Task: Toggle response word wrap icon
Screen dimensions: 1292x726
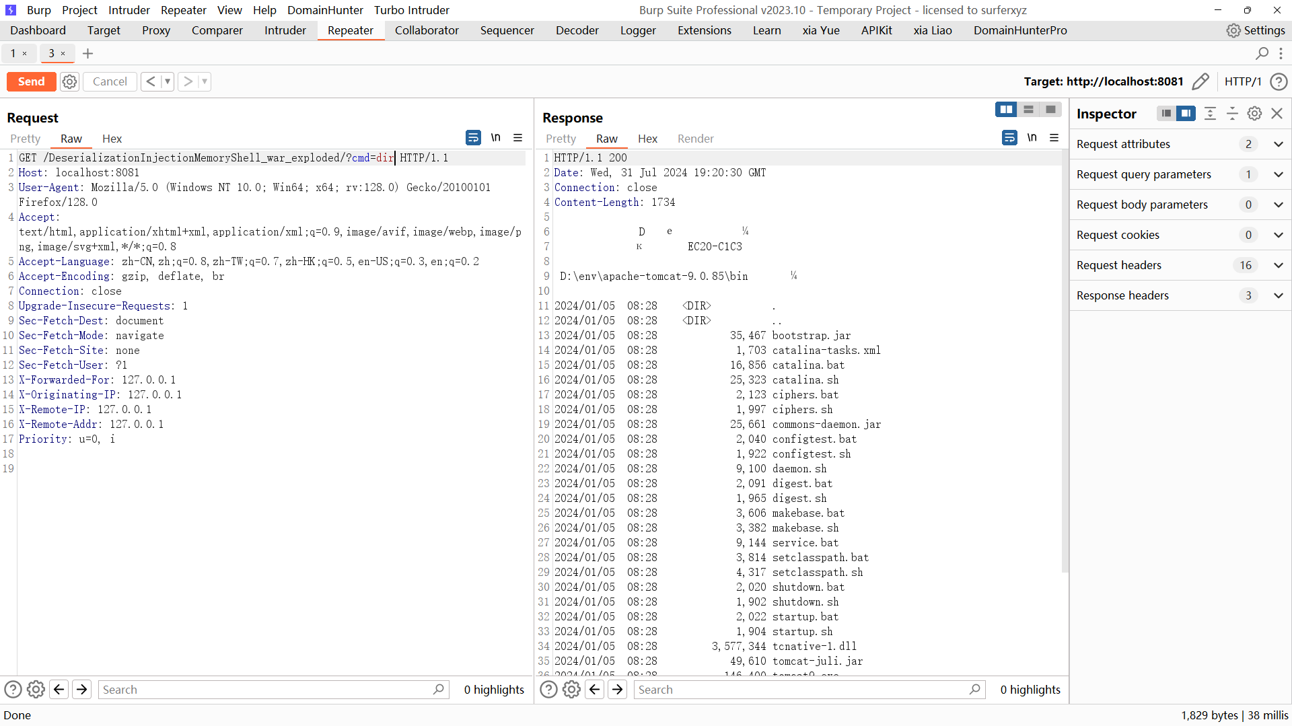Action: [x=1009, y=138]
